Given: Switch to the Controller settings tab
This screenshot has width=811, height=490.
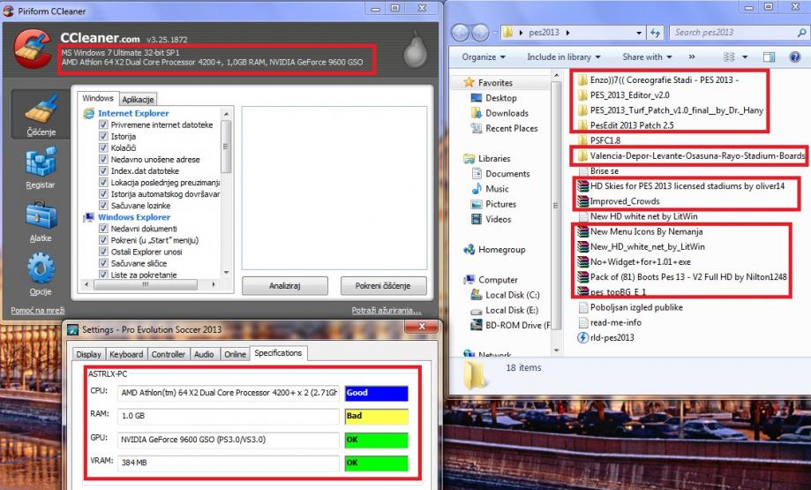Looking at the screenshot, I should pyautogui.click(x=169, y=354).
